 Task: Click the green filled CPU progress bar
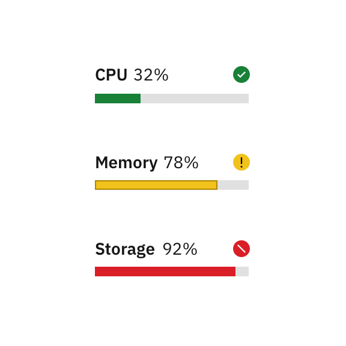[x=118, y=99]
